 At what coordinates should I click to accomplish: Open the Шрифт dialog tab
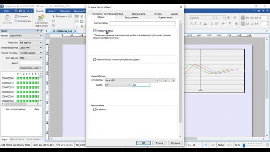[x=174, y=14]
